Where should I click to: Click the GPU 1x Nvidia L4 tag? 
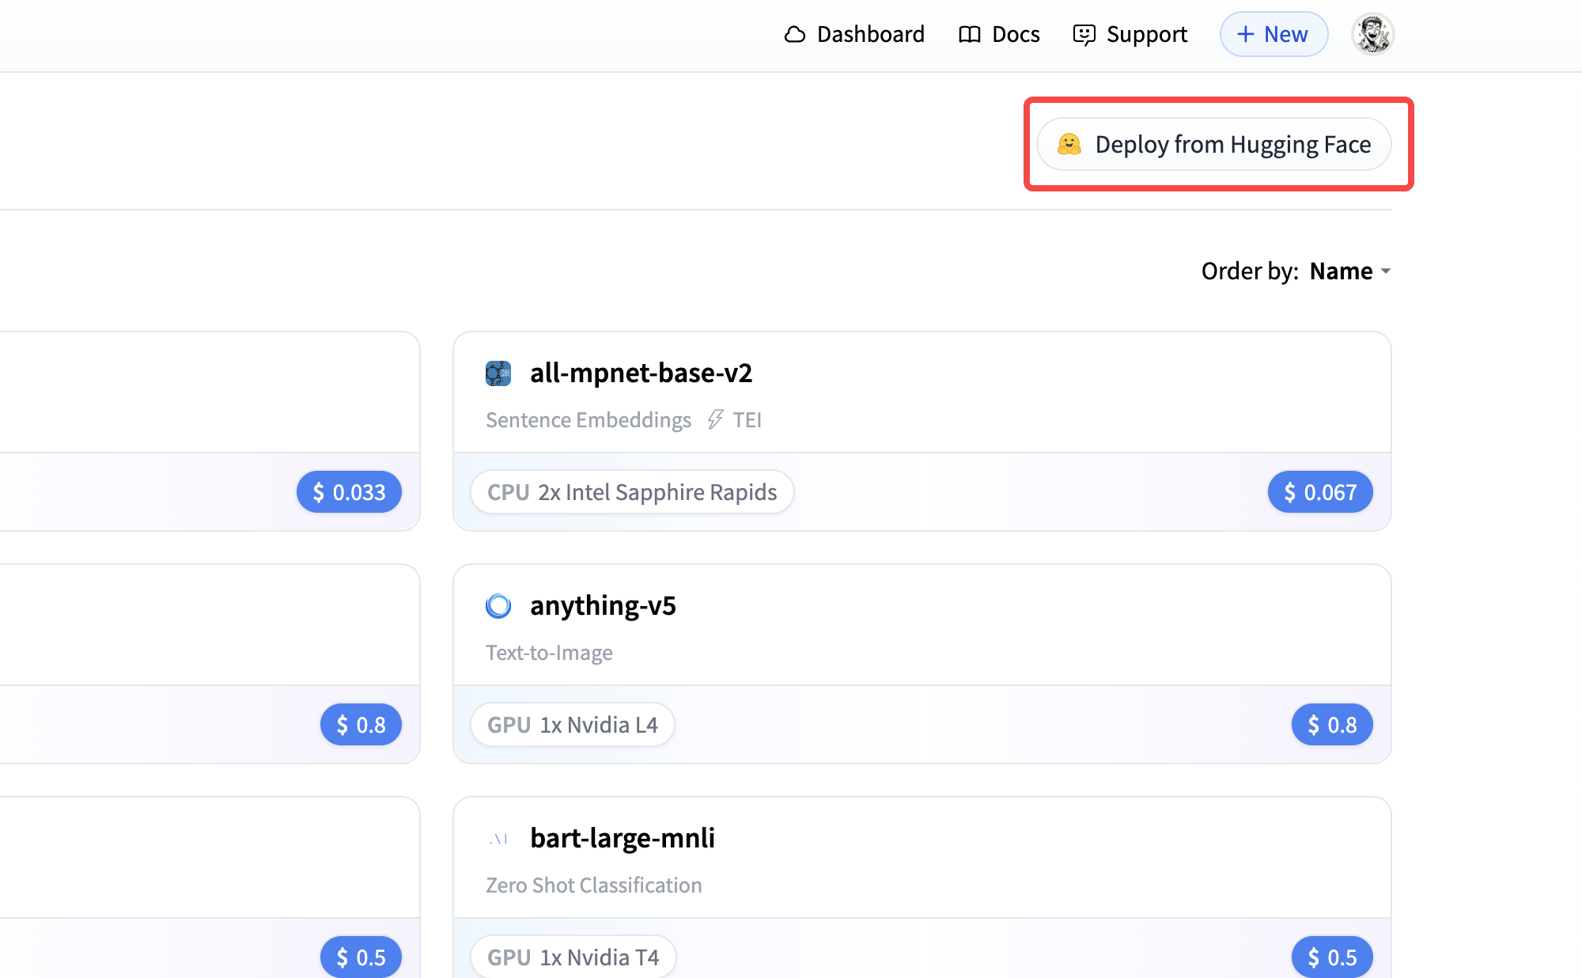pos(572,725)
